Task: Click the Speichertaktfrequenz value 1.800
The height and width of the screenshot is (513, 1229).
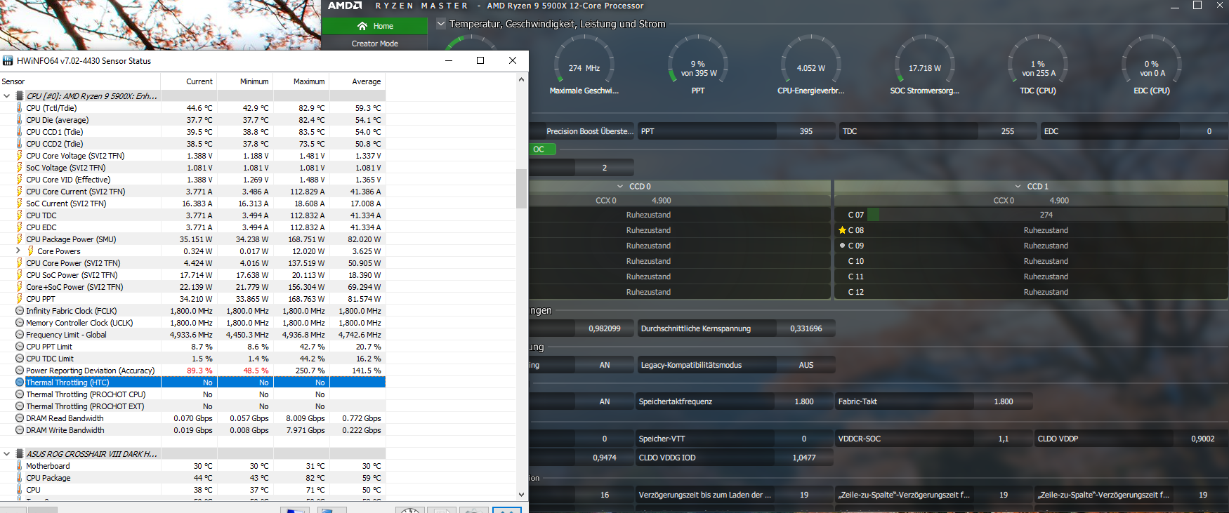Action: coord(804,401)
